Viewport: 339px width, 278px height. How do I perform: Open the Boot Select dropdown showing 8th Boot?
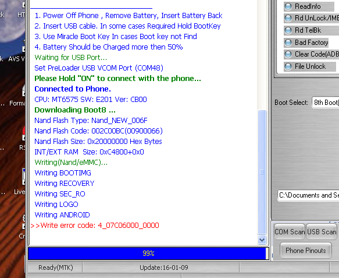pos(326,102)
